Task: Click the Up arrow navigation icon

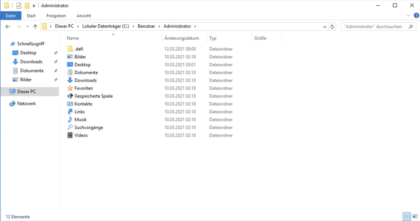Action: 35,27
